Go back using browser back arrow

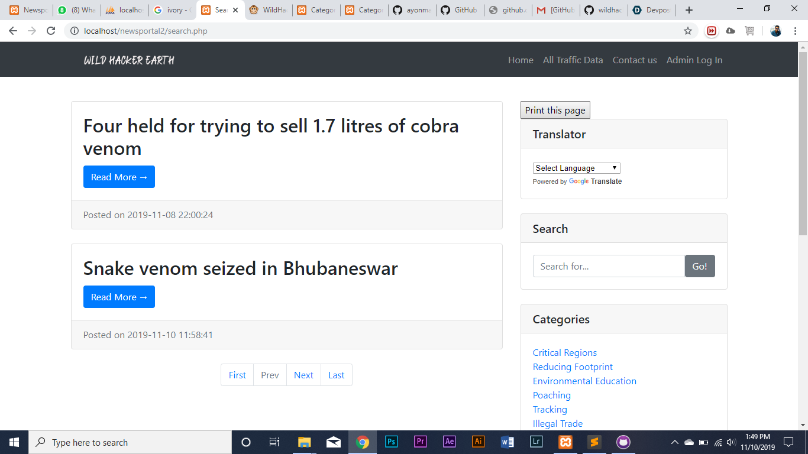click(13, 31)
